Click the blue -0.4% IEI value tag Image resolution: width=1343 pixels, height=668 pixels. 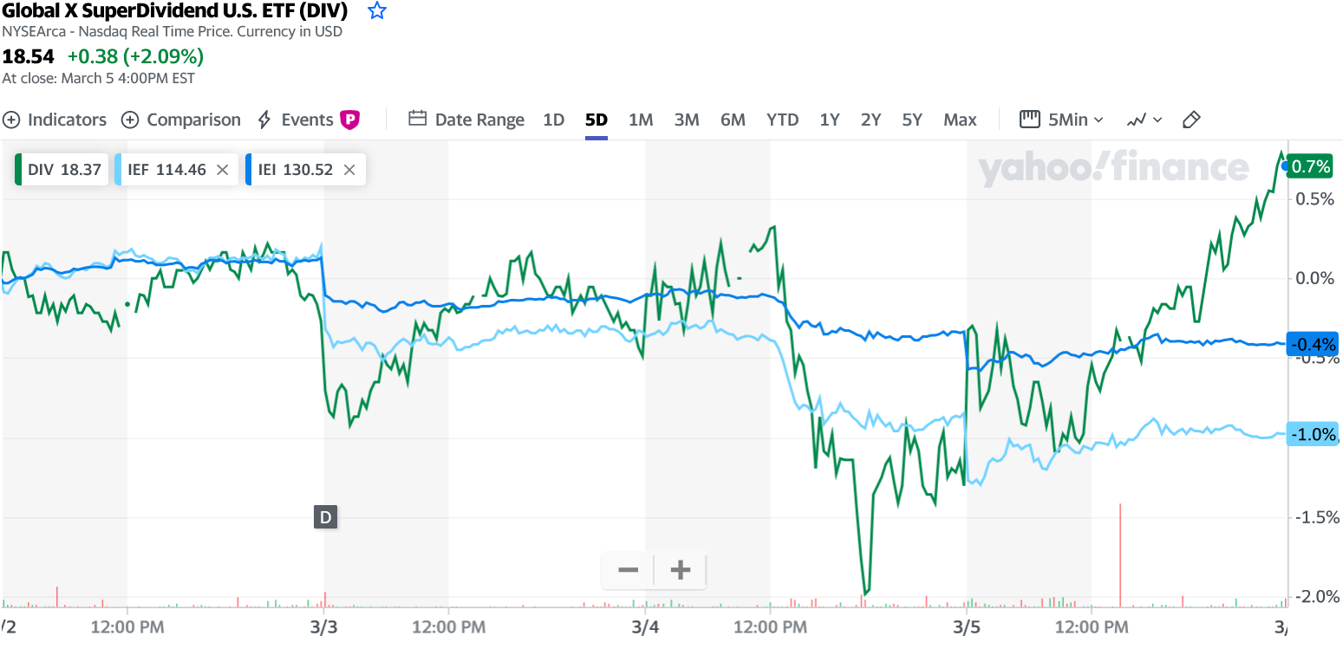point(1312,345)
